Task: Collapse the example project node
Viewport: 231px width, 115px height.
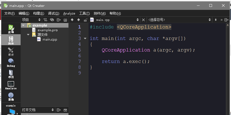Action: pos(23,25)
